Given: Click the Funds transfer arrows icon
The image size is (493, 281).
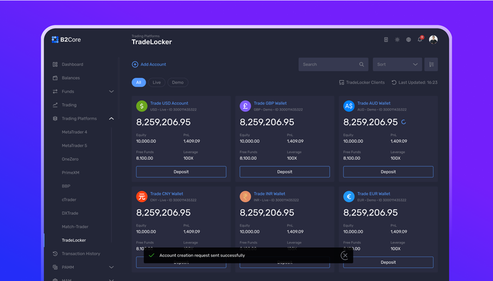Looking at the screenshot, I should (55, 92).
